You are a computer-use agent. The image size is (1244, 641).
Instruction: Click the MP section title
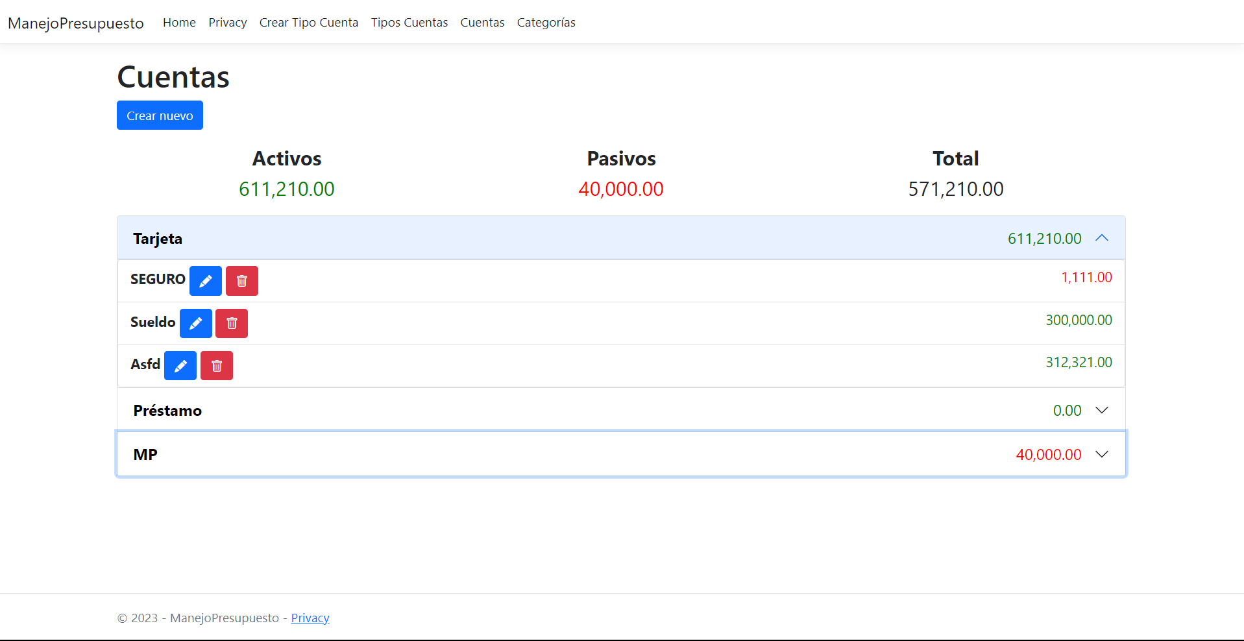click(145, 454)
